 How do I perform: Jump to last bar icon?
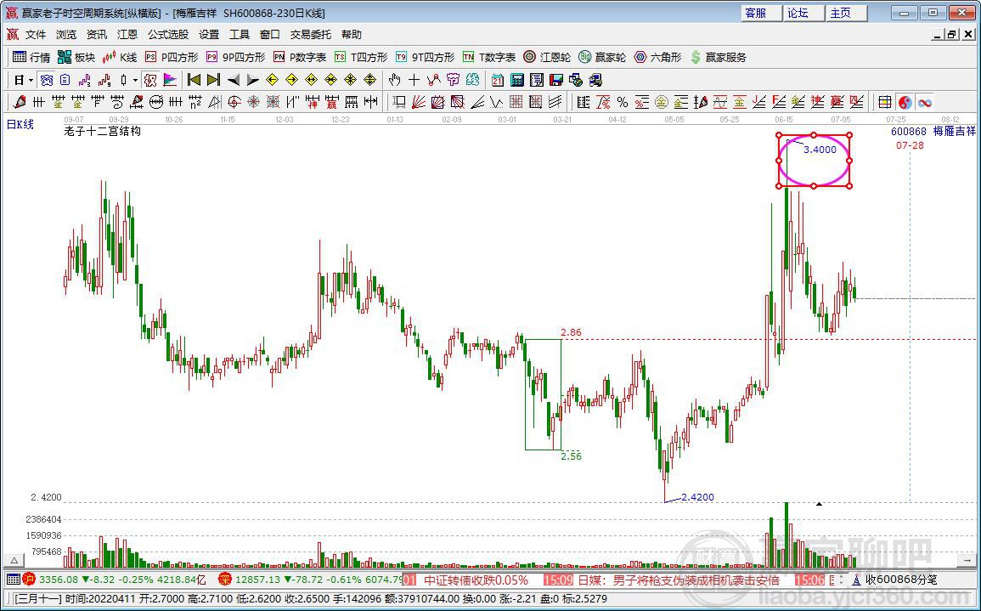point(213,80)
